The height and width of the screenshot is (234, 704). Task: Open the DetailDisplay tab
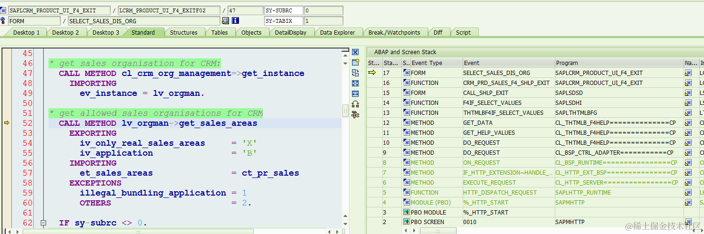(x=291, y=33)
